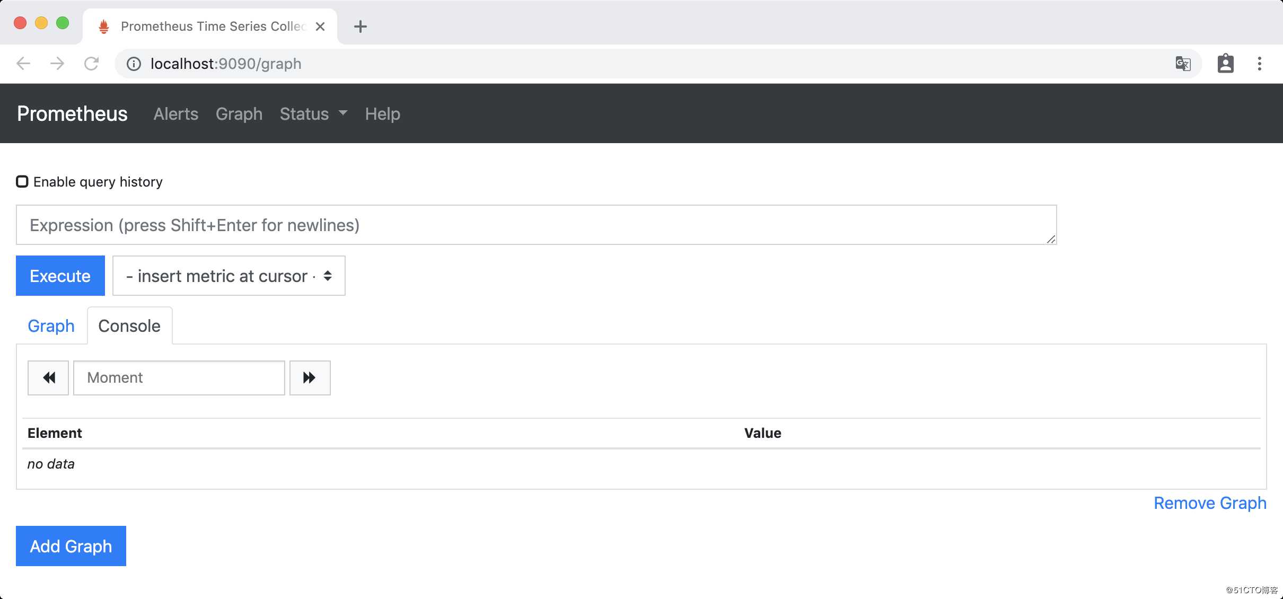Viewport: 1283px width, 599px height.
Task: Click the Execute button
Action: [x=60, y=277]
